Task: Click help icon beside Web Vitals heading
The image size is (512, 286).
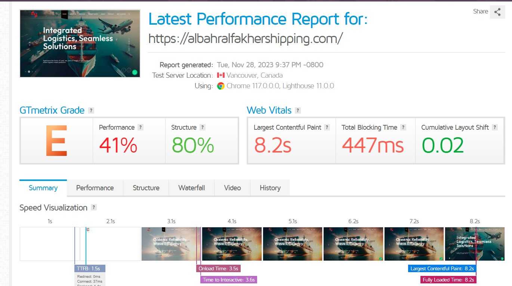Action: point(298,111)
